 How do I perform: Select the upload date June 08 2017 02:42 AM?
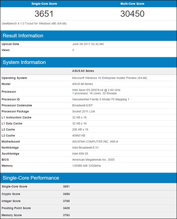point(88,44)
